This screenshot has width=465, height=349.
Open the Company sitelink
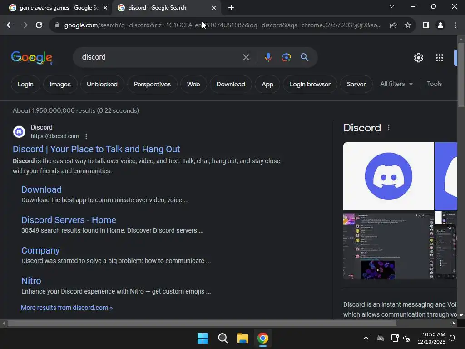pyautogui.click(x=40, y=250)
